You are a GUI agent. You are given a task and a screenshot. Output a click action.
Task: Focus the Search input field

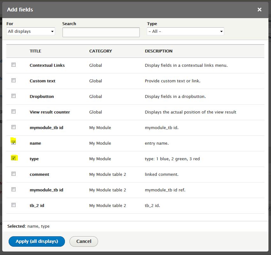click(101, 32)
